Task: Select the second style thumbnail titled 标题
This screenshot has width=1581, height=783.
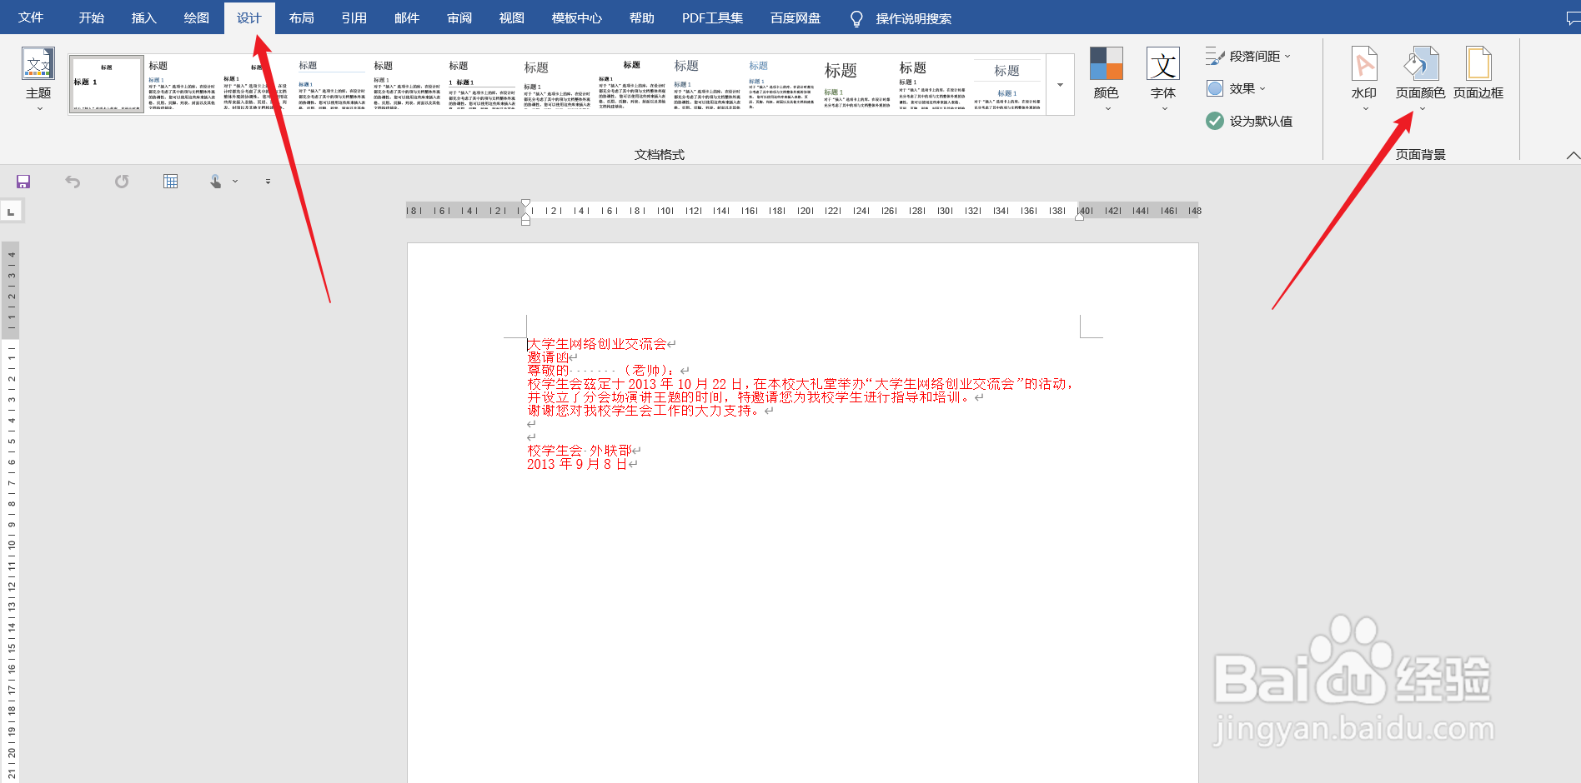Action: click(x=182, y=85)
